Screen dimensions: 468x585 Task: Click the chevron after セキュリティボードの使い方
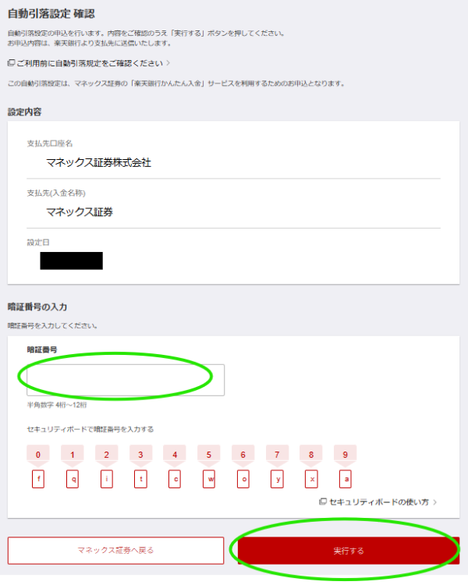(434, 502)
